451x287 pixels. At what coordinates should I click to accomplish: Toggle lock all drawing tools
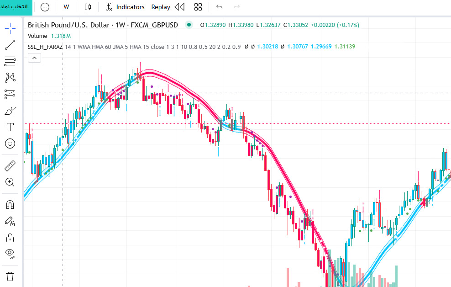tap(10, 238)
